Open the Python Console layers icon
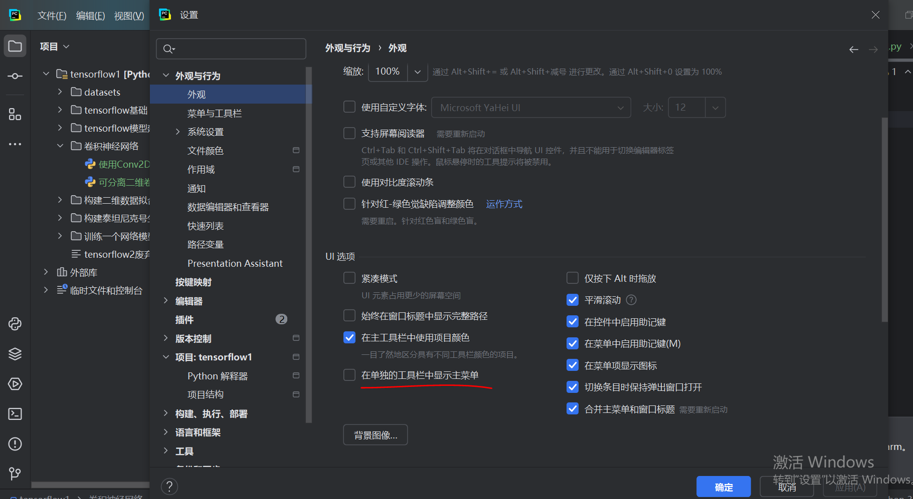Image resolution: width=913 pixels, height=499 pixels. (x=15, y=354)
